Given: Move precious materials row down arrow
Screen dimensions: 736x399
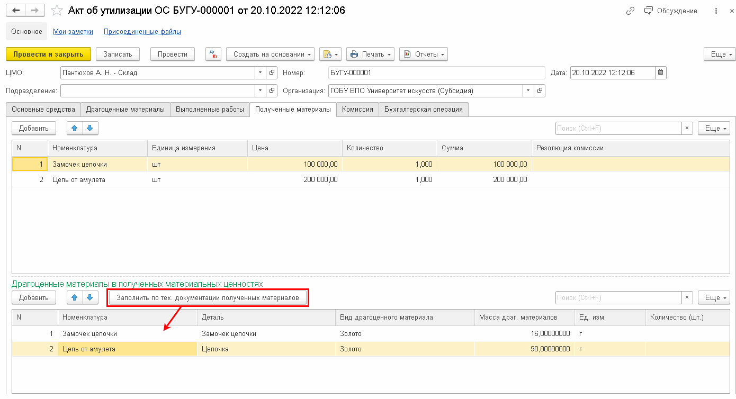Looking at the screenshot, I should click(x=90, y=298).
